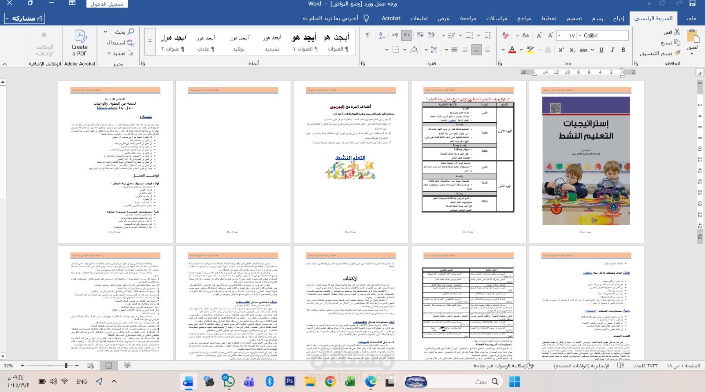Viewport: 705px width, 392px height.
Task: Sort text with the A-Z sort icon
Action: [x=382, y=35]
